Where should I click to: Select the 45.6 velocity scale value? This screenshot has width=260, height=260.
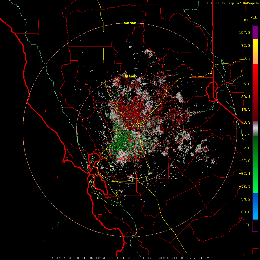pos(246,84)
